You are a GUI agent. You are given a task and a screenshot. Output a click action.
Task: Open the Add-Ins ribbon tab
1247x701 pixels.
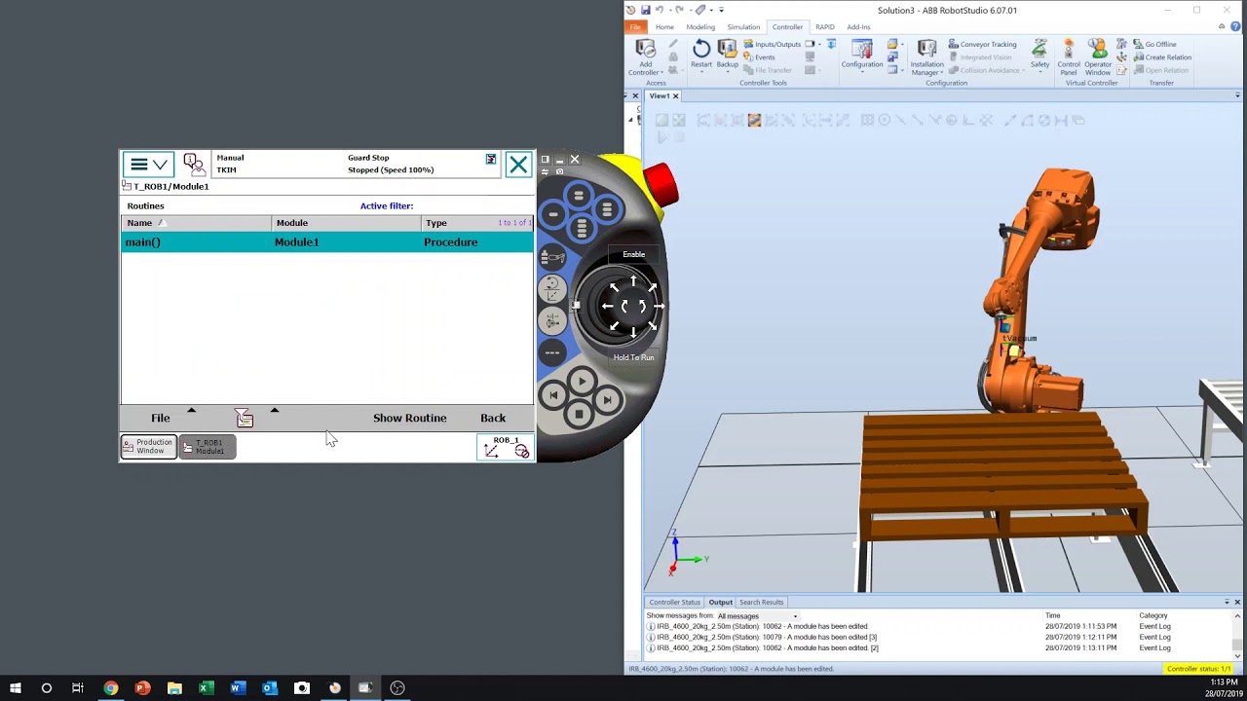point(858,27)
